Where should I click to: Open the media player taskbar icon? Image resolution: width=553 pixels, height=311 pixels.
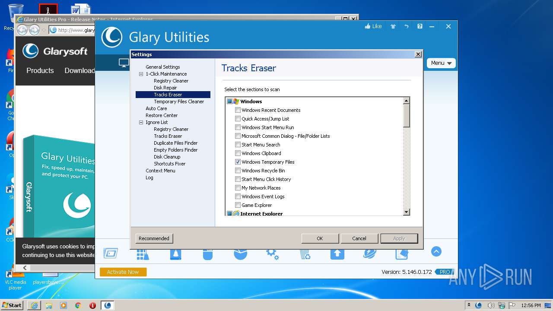click(64, 305)
